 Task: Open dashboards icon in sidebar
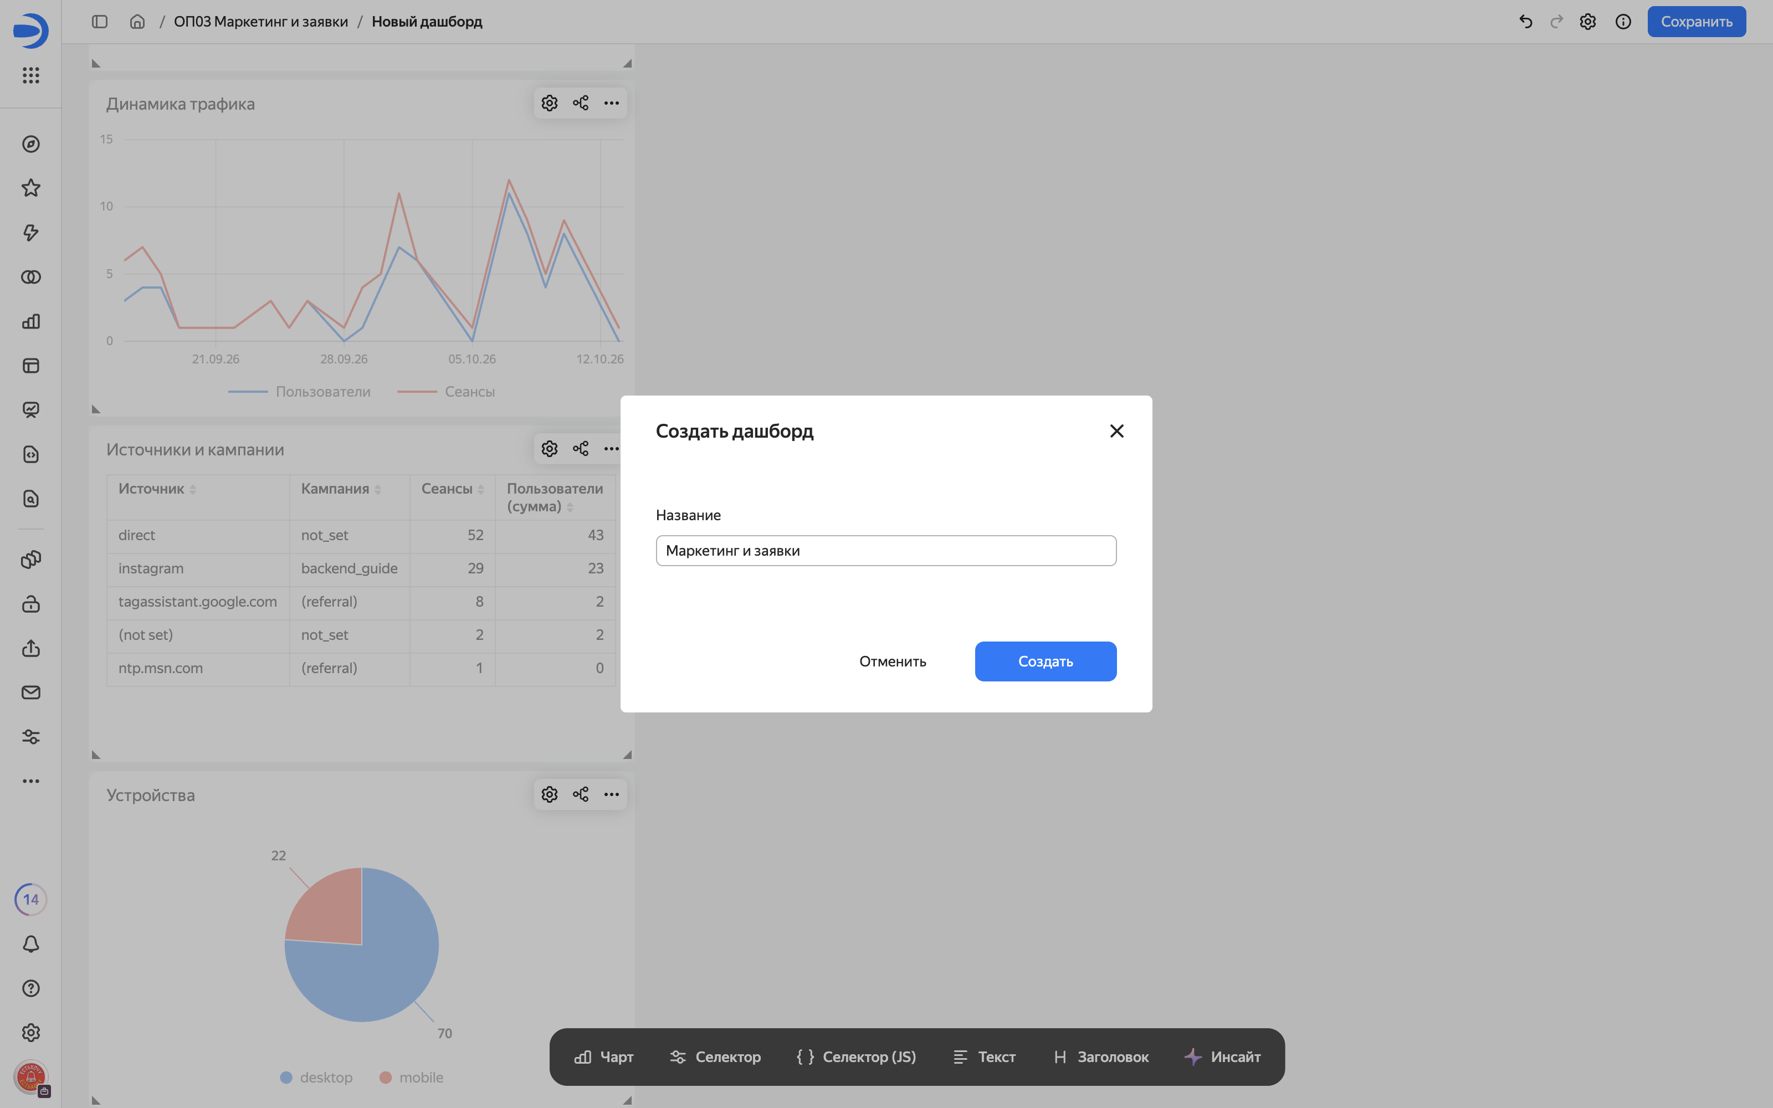point(31,366)
